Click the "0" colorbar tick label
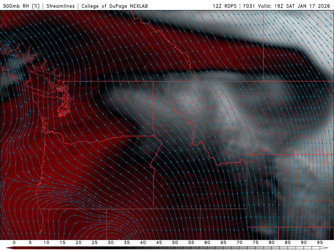The width and height of the screenshot is (334, 250). [14, 242]
